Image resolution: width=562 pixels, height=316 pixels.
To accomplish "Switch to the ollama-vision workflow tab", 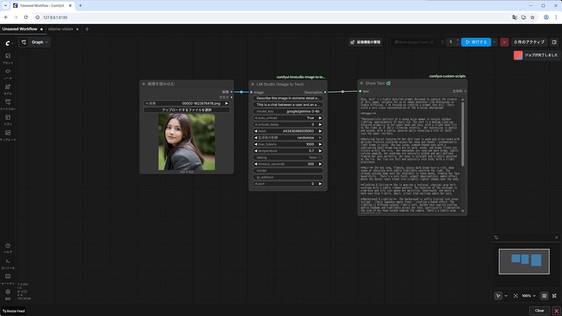I will click(x=61, y=29).
